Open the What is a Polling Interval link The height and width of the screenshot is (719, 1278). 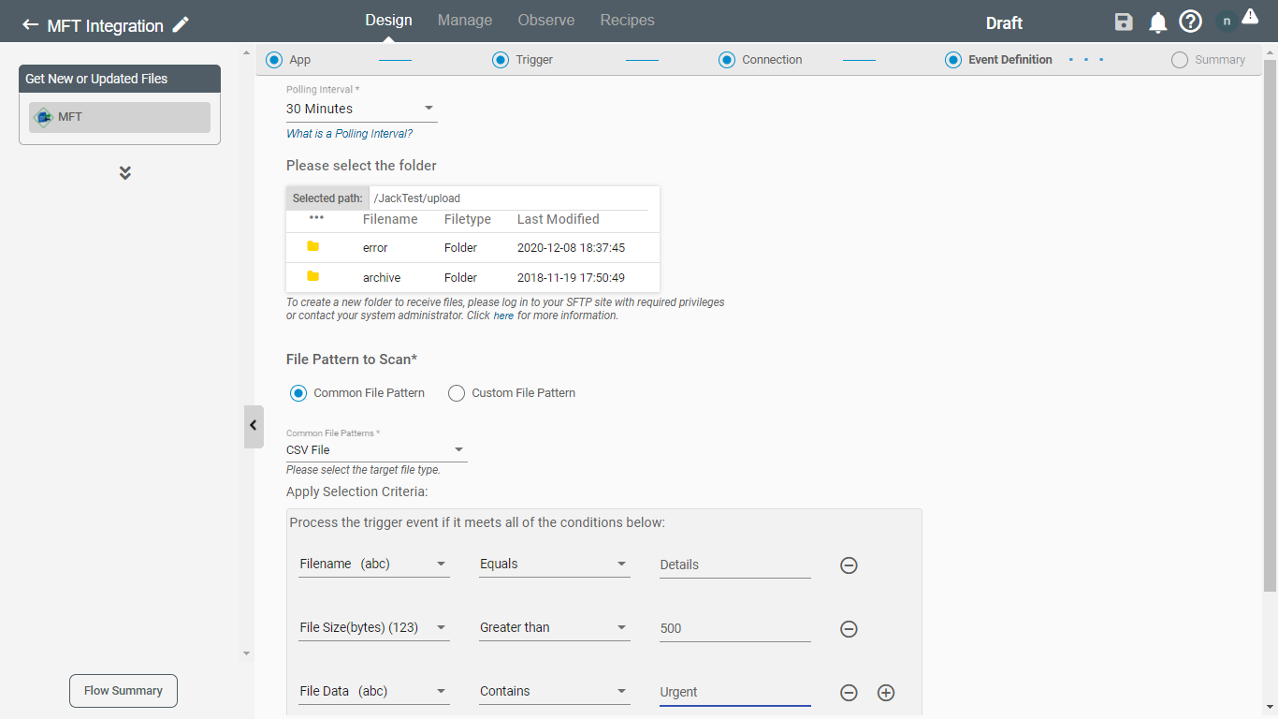pos(349,134)
